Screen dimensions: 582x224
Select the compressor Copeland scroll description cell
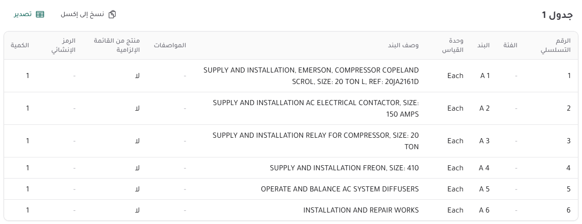coord(311,76)
